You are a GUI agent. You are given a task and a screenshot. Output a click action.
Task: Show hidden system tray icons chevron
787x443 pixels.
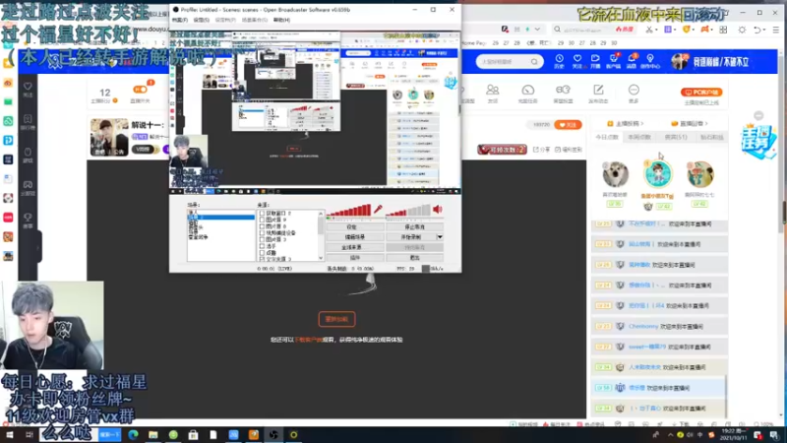coord(671,434)
